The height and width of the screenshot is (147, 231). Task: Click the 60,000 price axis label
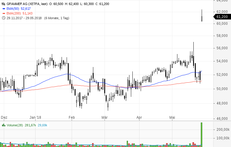click(x=222, y=24)
